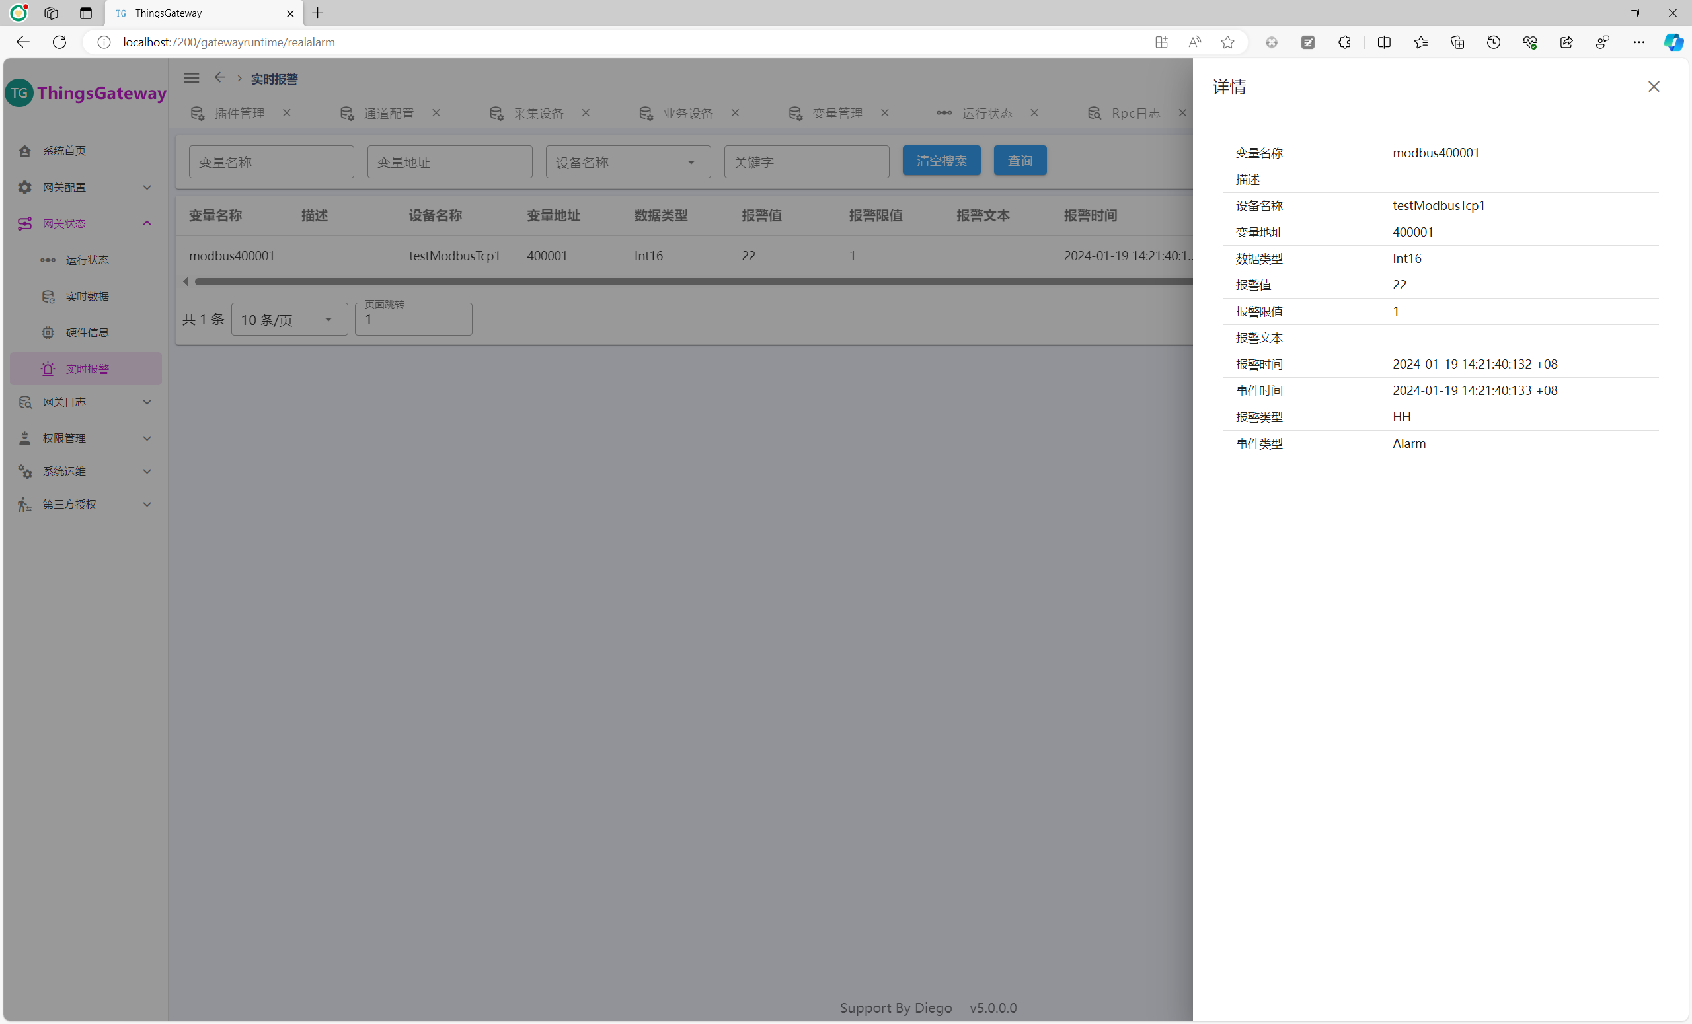Add page to favorites star icon
Viewport: 1692px width, 1024px height.
(1227, 42)
